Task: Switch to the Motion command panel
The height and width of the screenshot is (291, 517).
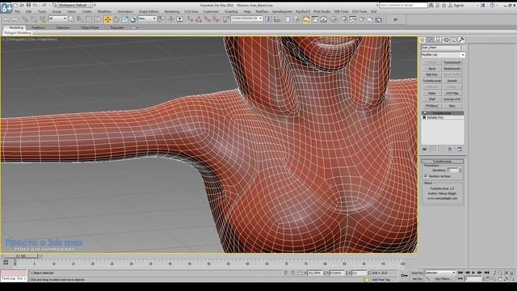Action: (446, 40)
